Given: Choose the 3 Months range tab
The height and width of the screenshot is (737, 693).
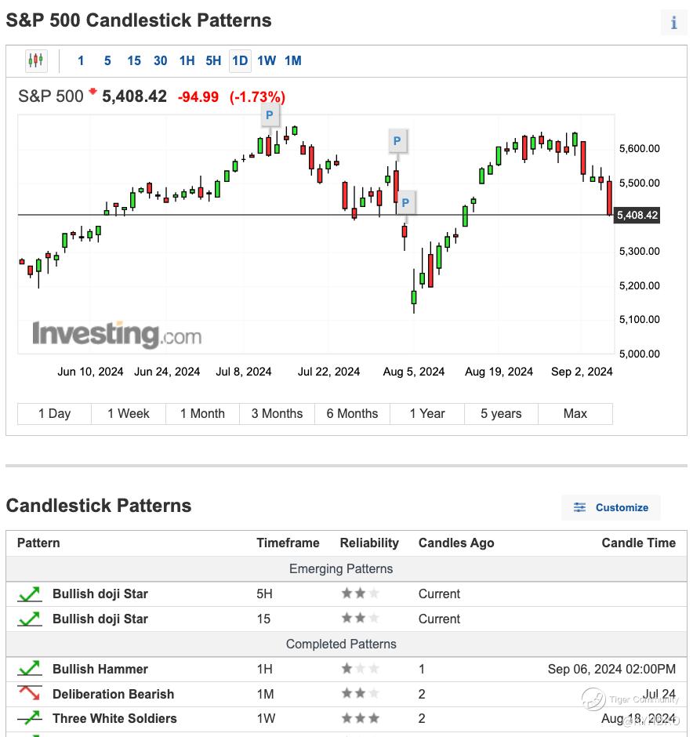Looking at the screenshot, I should click(277, 413).
